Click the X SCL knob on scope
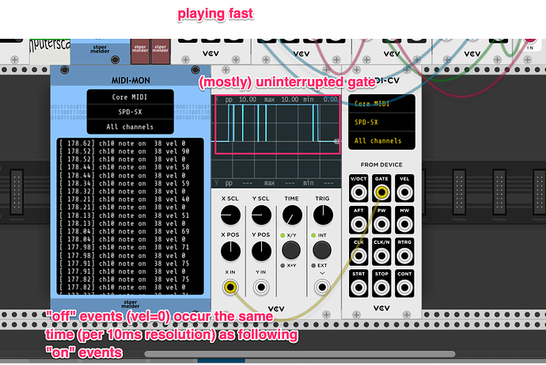Image resolution: width=546 pixels, height=365 pixels. coord(230,215)
